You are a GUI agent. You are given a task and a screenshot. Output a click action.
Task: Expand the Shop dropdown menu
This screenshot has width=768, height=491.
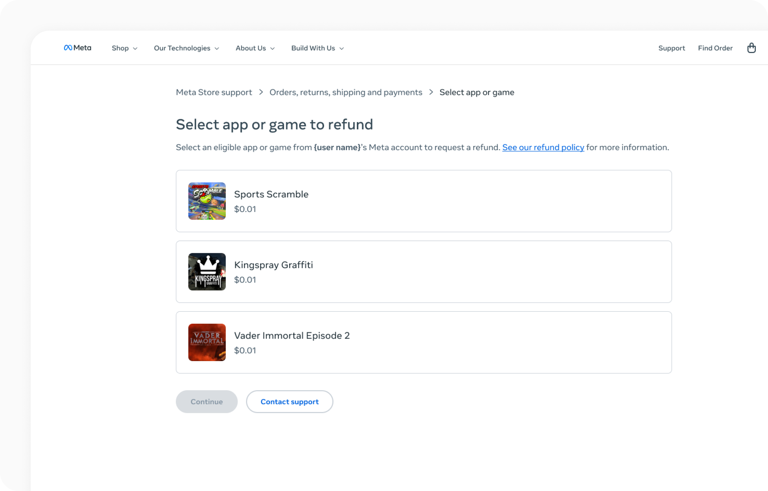124,48
